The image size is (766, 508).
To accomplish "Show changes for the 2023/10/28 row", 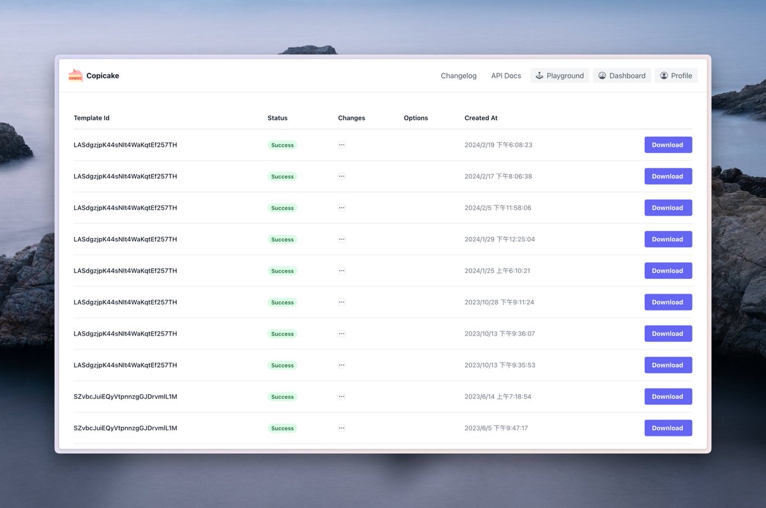I will (x=342, y=302).
